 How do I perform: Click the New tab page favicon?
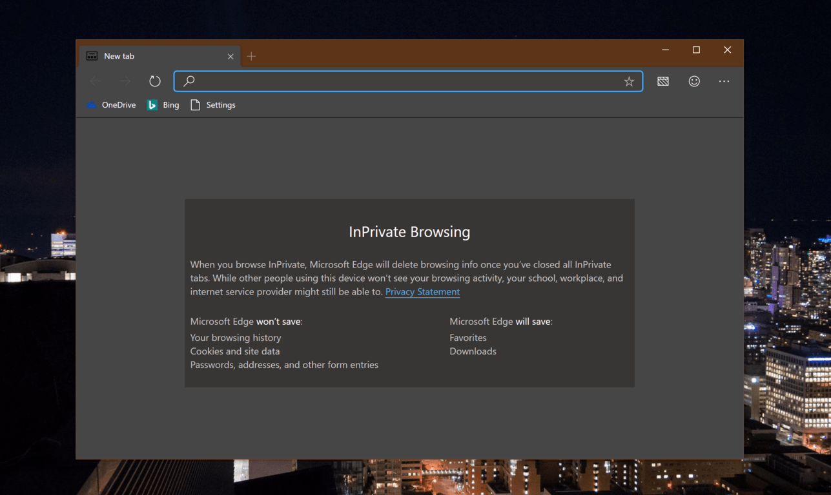[x=92, y=56]
